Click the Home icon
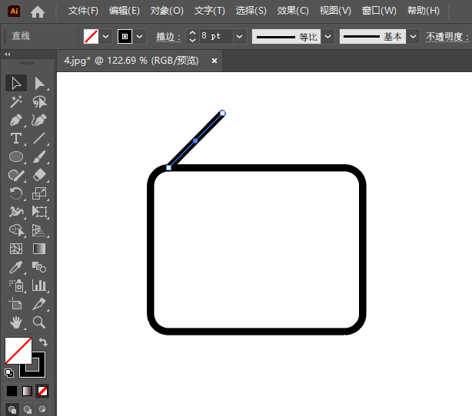Viewport: 472px width, 416px height. 38,12
